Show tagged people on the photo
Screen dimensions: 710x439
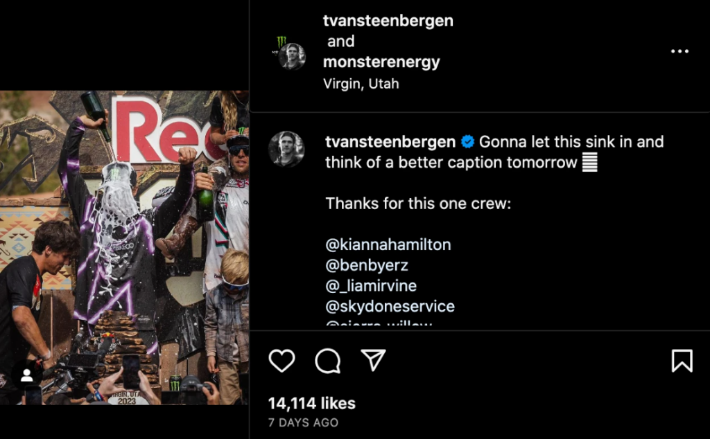click(26, 375)
